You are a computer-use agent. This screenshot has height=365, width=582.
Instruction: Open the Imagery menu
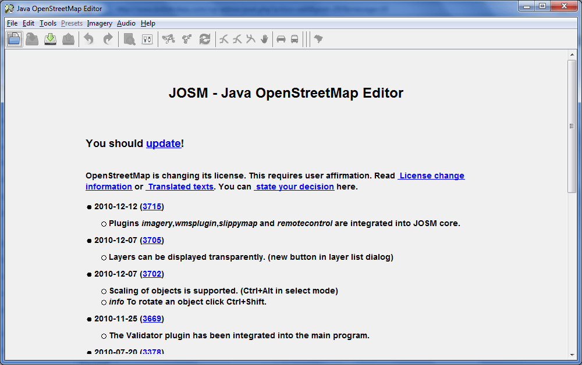100,23
